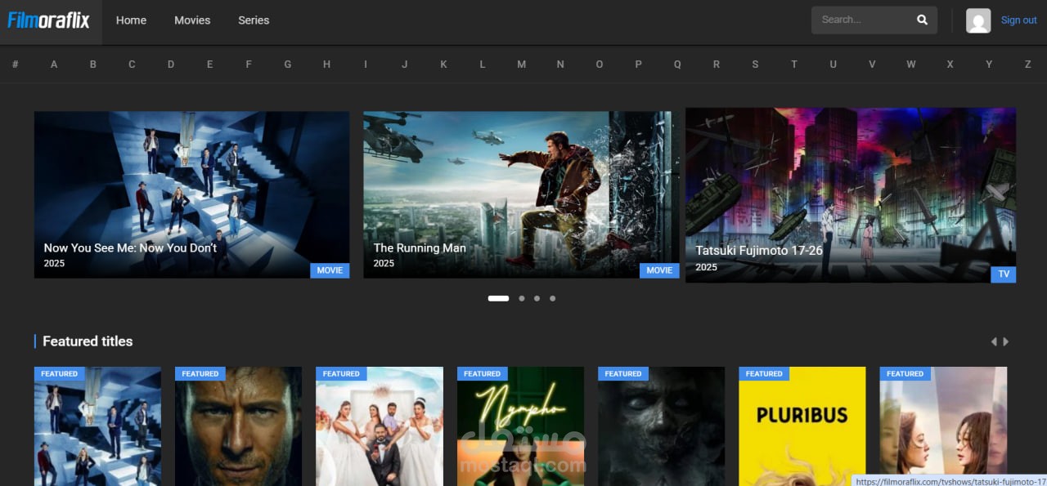
Task: Open The Running Man slider banner
Action: pos(521,194)
